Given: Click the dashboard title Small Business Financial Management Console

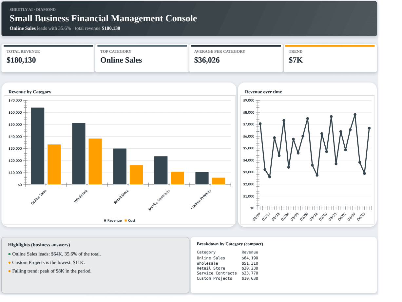Looking at the screenshot, I should point(103,18).
